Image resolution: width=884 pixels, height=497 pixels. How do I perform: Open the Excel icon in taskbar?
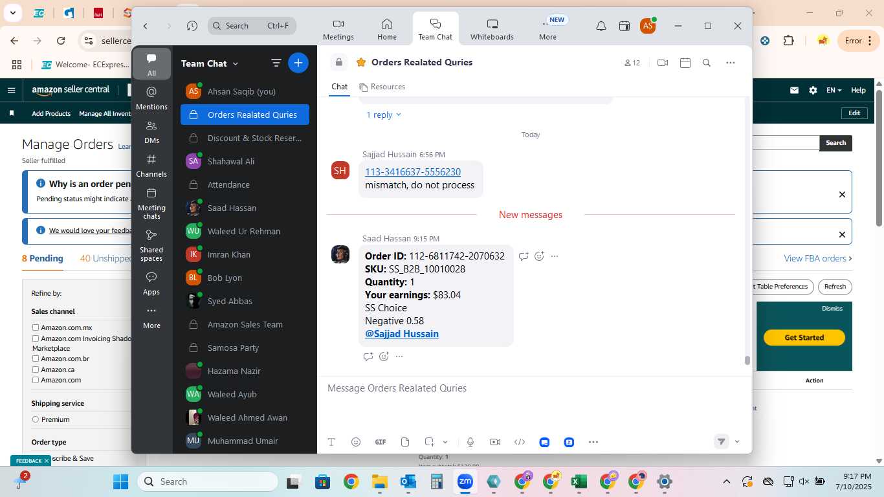[579, 481]
